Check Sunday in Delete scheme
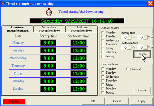The height and width of the screenshot is (106, 154). [x=103, y=93]
